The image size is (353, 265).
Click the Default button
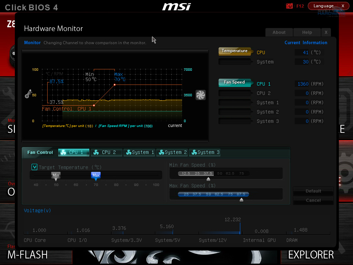pos(313,191)
